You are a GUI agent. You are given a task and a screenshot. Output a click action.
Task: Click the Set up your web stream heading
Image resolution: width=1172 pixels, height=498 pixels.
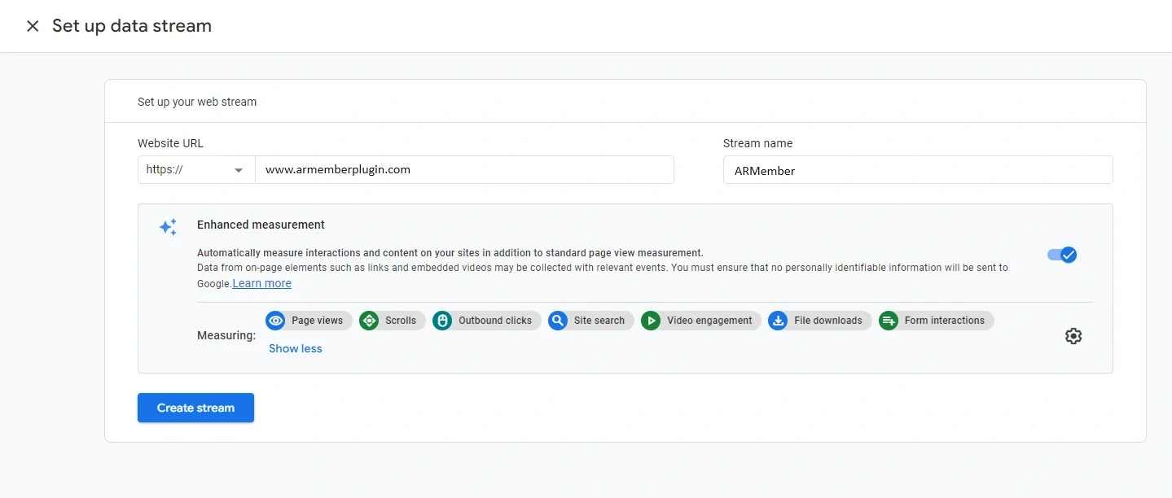click(197, 102)
